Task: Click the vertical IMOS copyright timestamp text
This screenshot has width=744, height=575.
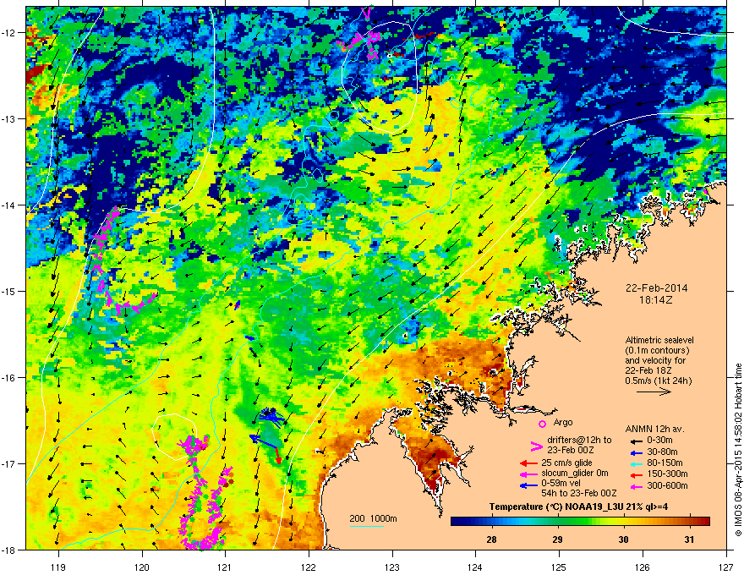Action: [738, 450]
